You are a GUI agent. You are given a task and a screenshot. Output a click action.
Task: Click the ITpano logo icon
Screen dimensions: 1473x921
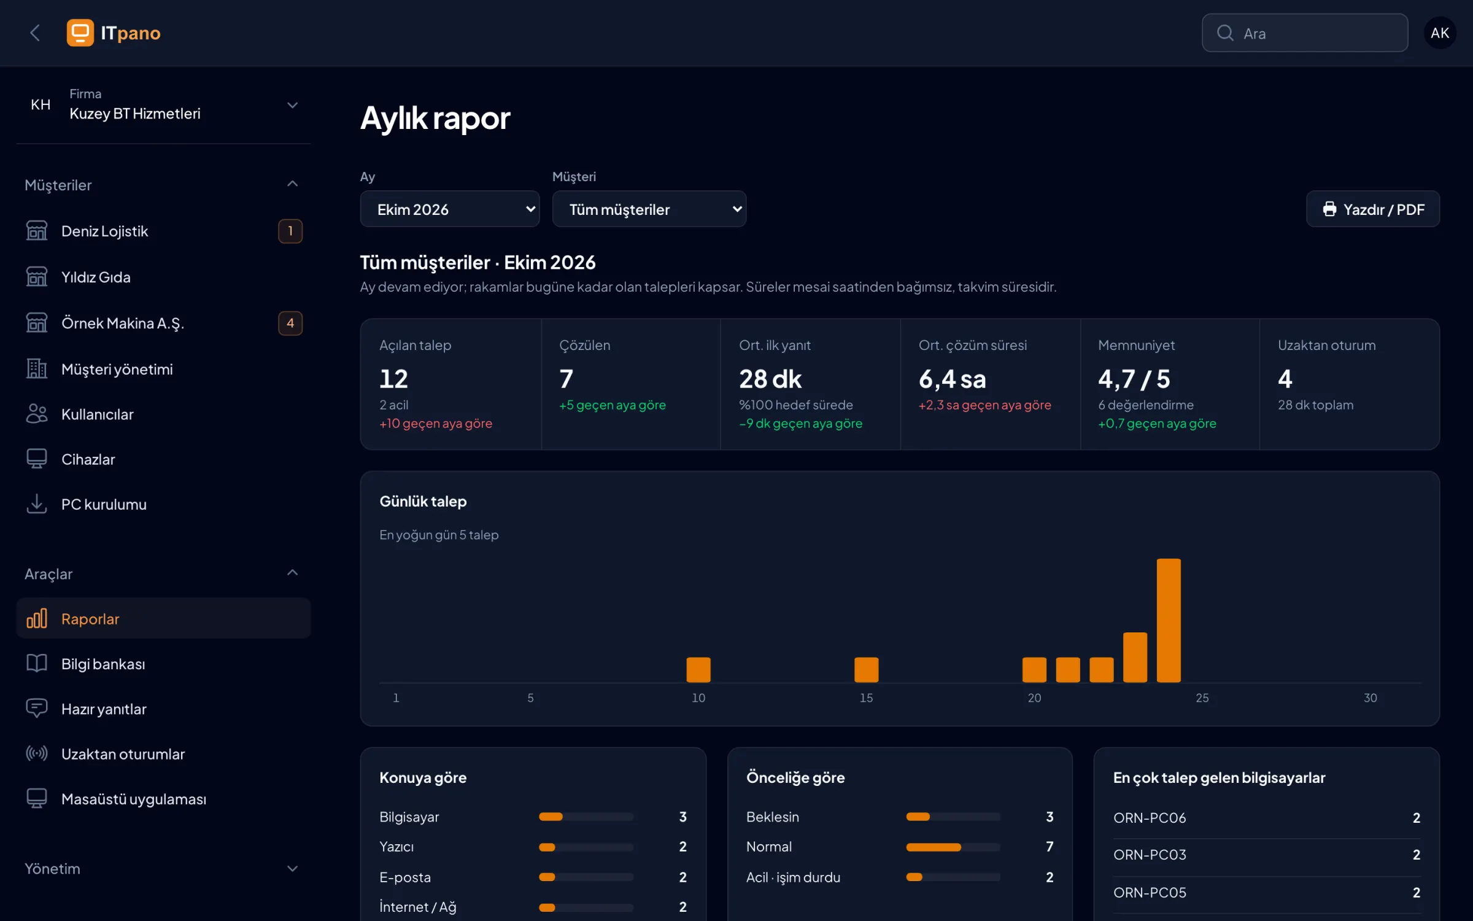pos(80,33)
